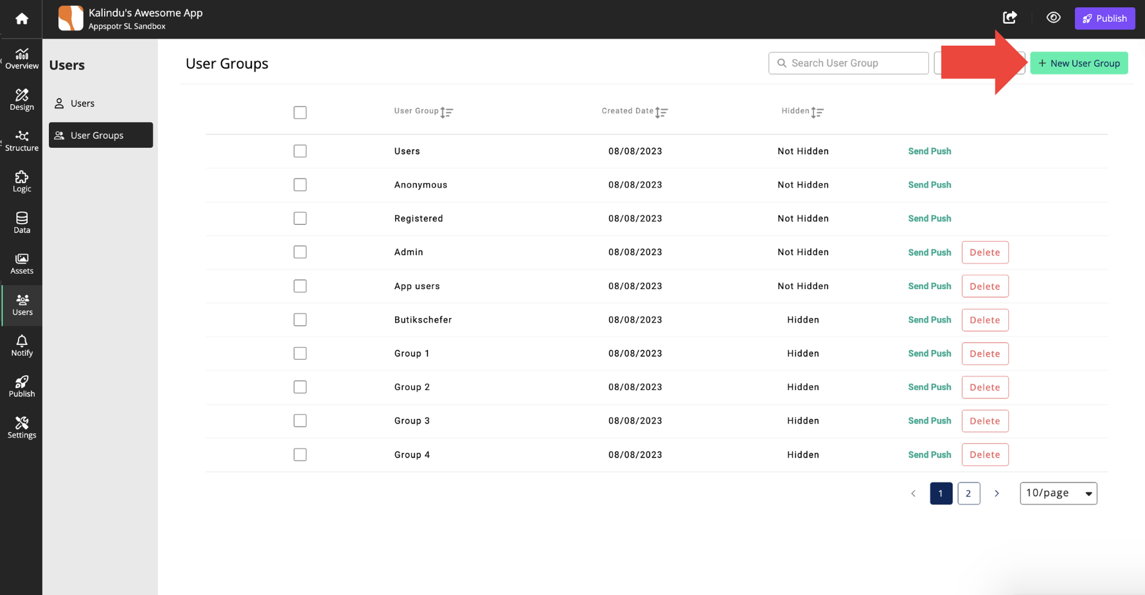
Task: Send Push to Group 3
Action: click(x=929, y=421)
